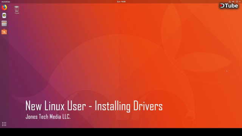The image size is (242, 136).
Task: Click the volume speaker icon
Action: pyautogui.click(x=233, y=2)
